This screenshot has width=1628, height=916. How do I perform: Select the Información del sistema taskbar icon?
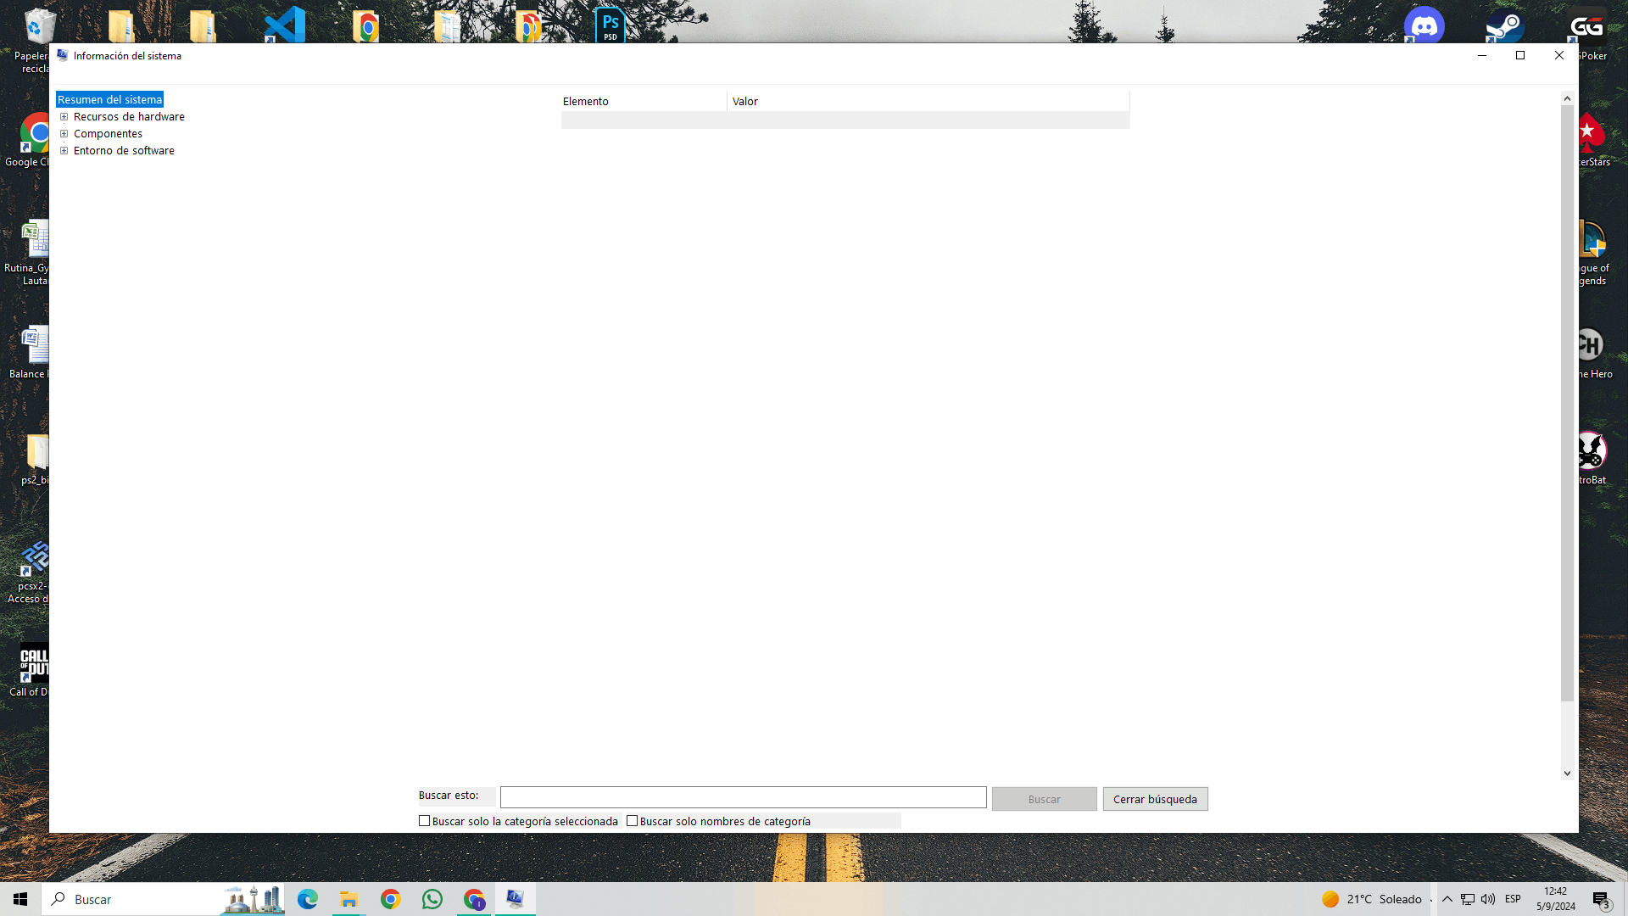515,899
